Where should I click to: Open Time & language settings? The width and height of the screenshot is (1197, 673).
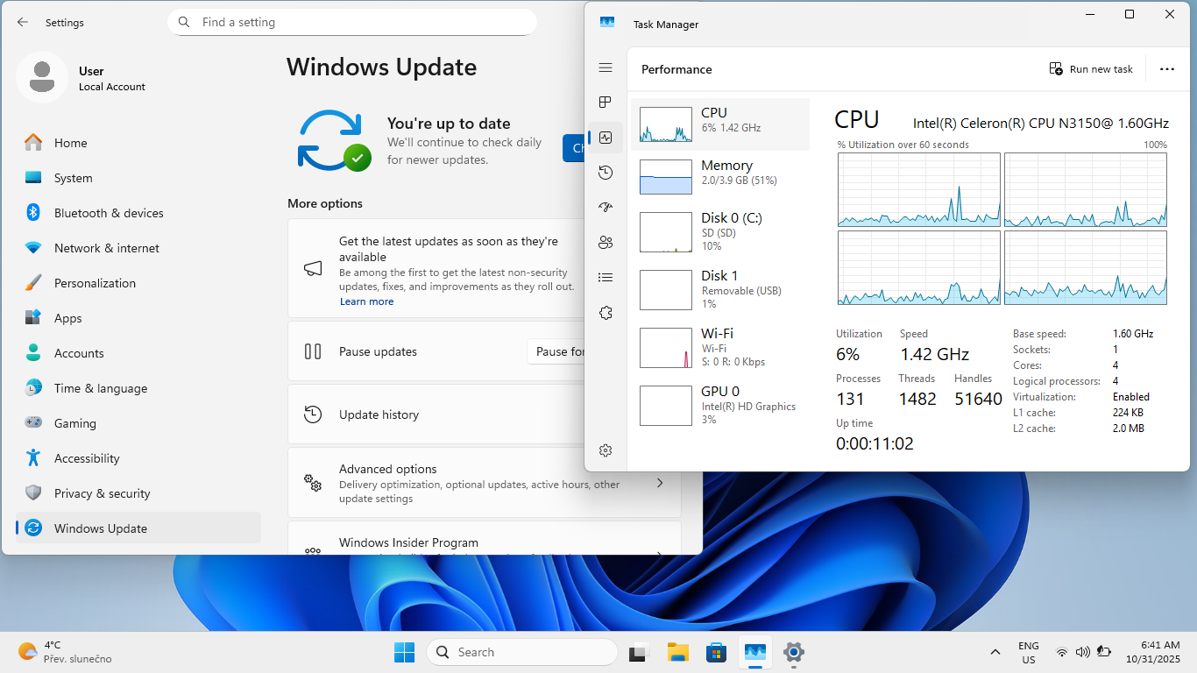tap(138, 388)
